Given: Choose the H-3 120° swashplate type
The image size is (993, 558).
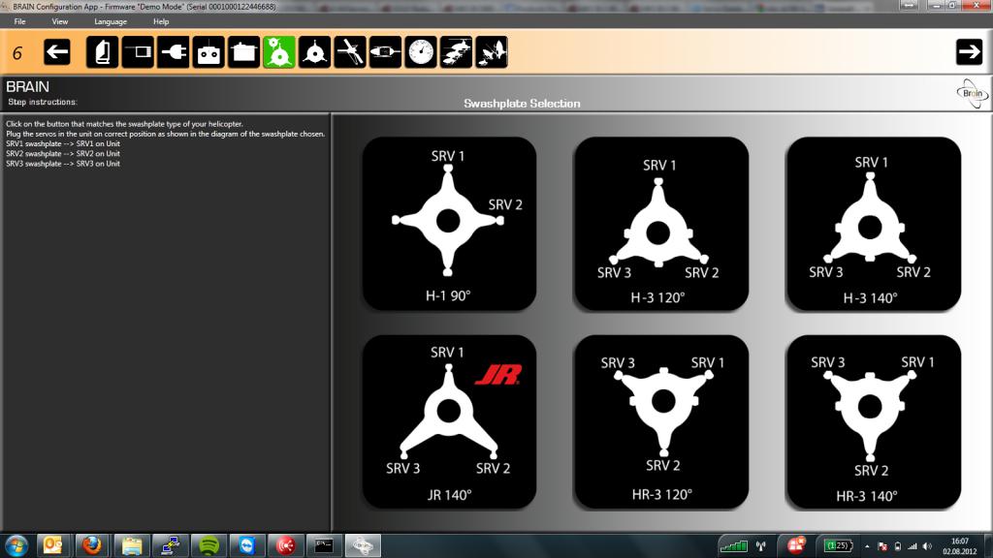Looking at the screenshot, I should (661, 224).
